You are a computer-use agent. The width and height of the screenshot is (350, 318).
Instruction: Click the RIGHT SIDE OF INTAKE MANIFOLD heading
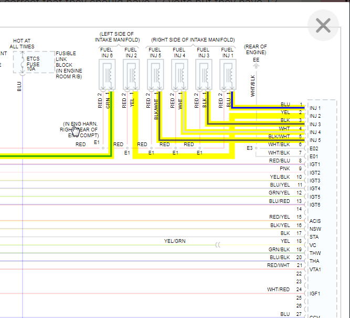[x=193, y=40]
